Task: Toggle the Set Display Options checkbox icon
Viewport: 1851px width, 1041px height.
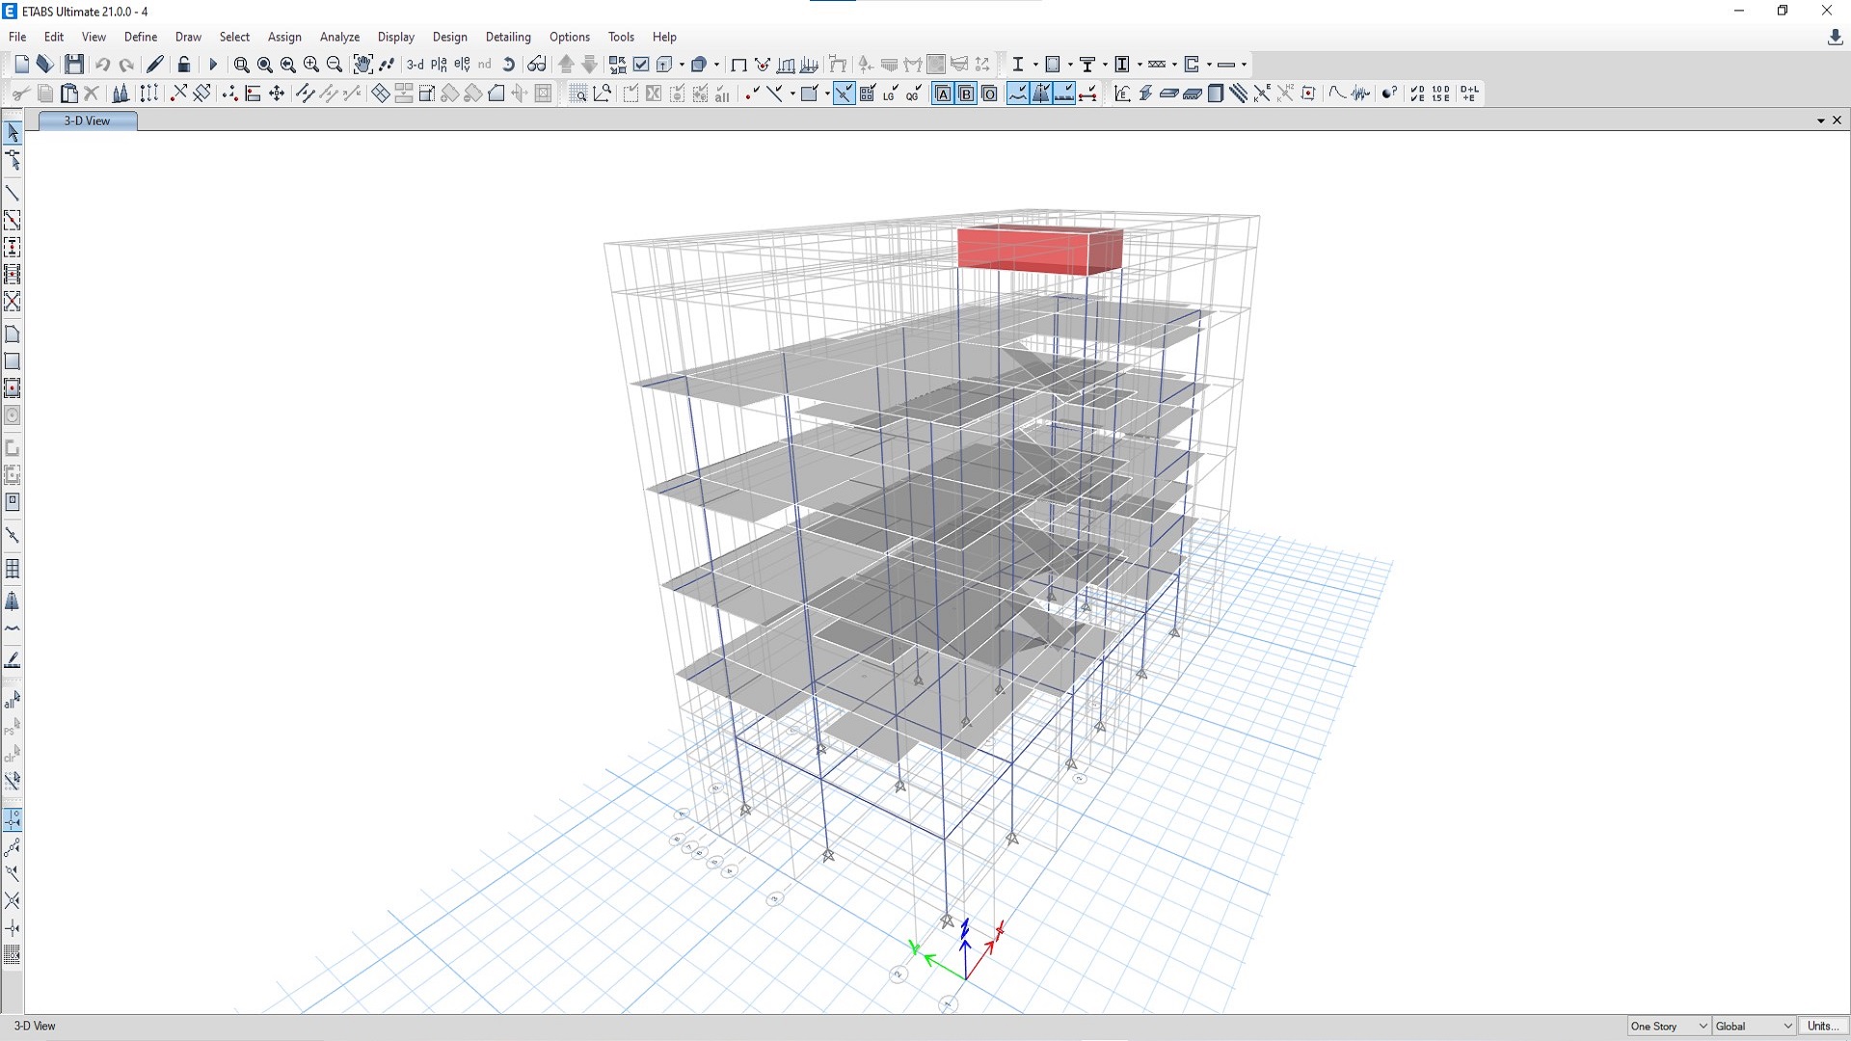Action: point(641,65)
